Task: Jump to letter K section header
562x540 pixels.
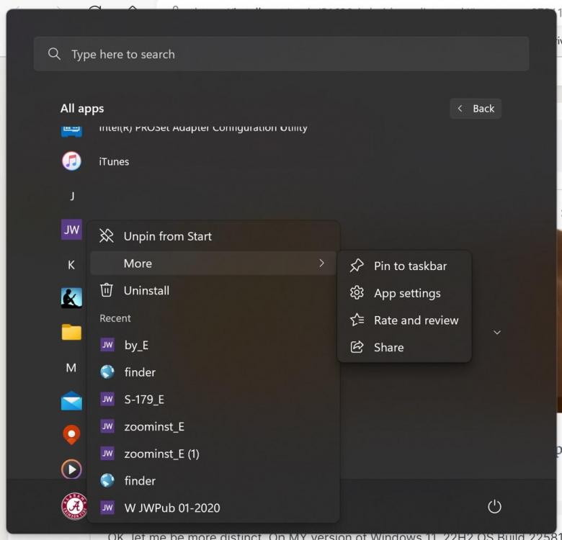Action: tap(71, 265)
